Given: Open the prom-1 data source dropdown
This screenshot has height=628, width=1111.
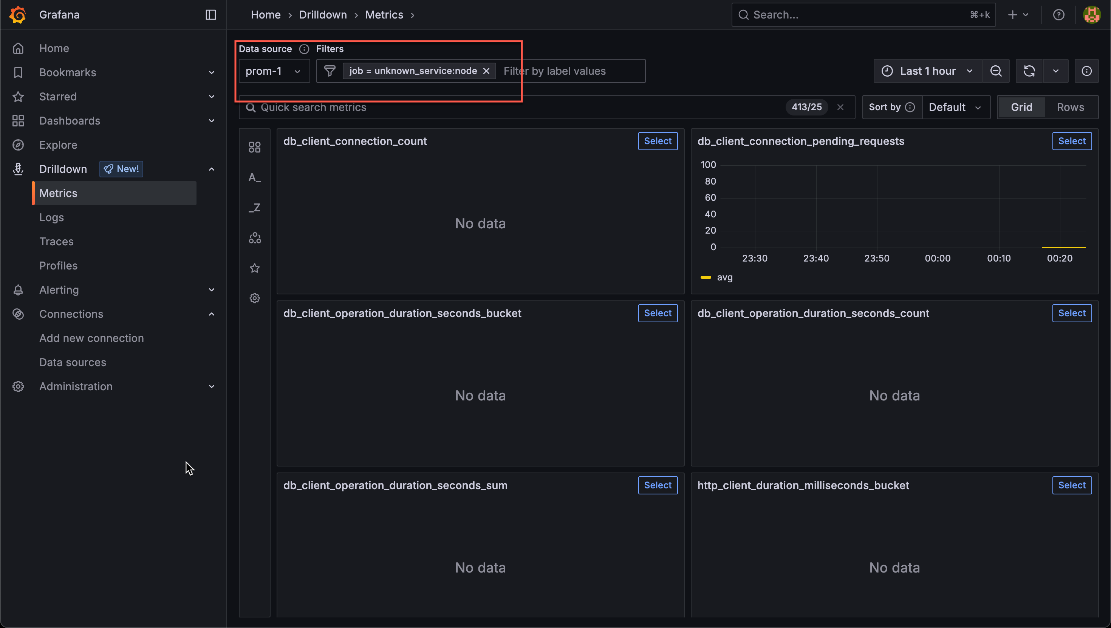Looking at the screenshot, I should tap(274, 71).
